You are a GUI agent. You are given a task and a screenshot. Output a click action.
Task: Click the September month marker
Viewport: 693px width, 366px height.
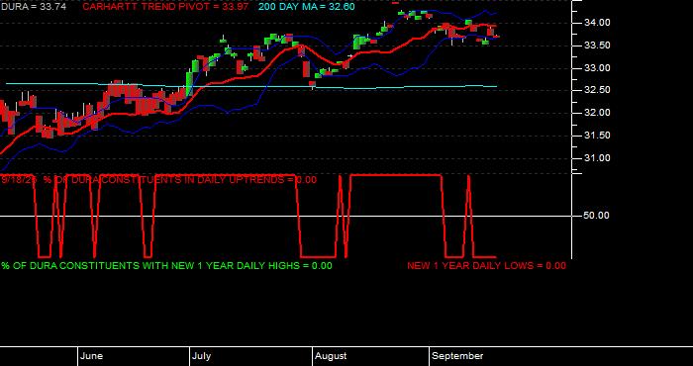tap(457, 356)
